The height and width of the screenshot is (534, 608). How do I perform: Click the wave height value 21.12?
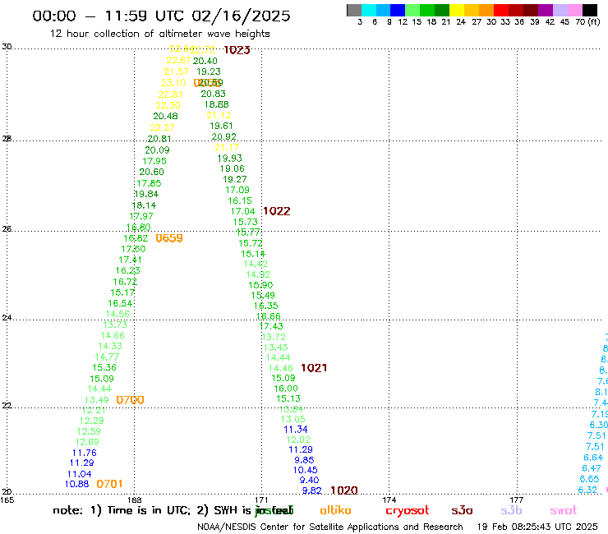tap(219, 115)
